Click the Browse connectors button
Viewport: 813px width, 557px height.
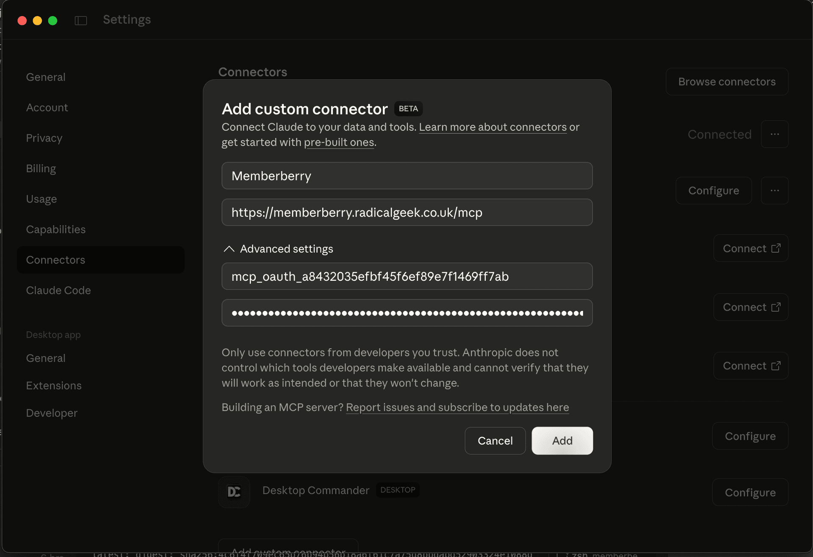[x=727, y=81]
